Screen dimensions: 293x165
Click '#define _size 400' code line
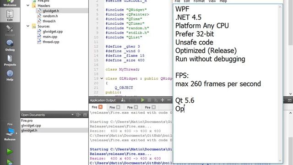click(x=125, y=60)
